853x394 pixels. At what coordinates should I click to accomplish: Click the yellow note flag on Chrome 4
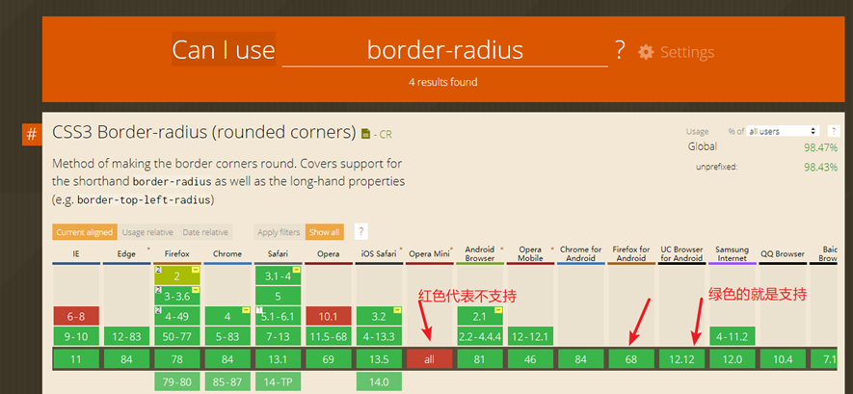[x=246, y=310]
